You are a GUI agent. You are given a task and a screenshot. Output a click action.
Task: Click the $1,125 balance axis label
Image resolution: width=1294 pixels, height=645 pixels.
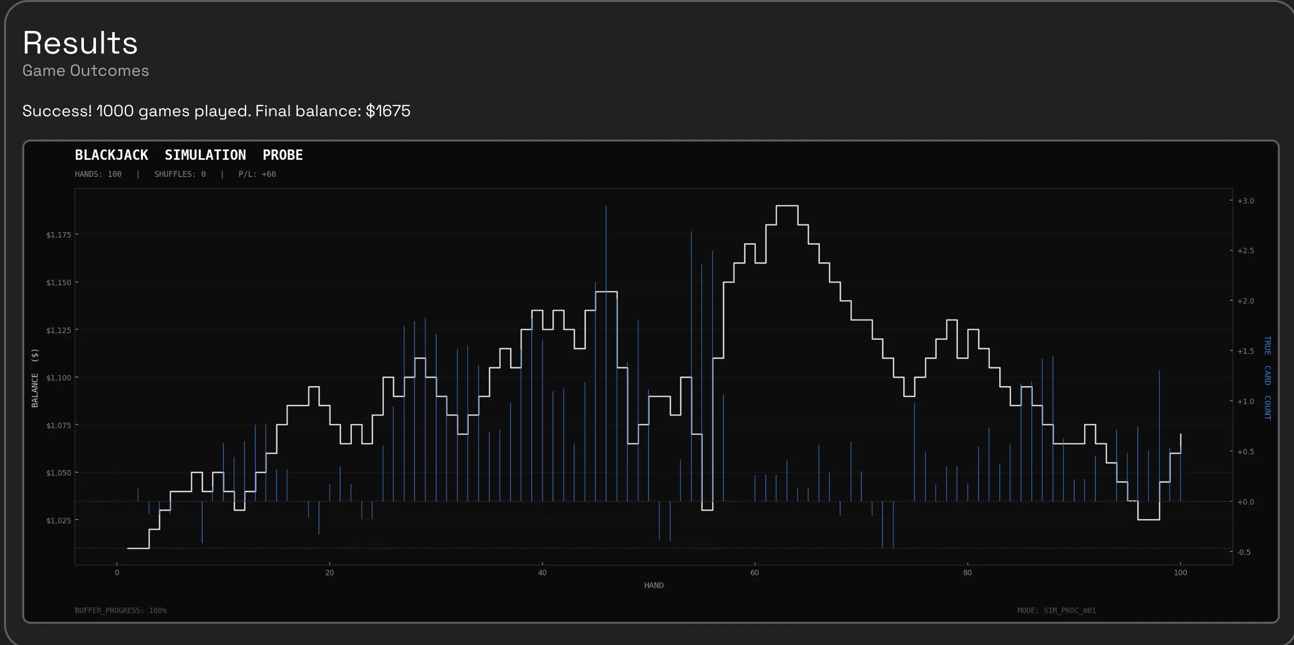pos(59,330)
